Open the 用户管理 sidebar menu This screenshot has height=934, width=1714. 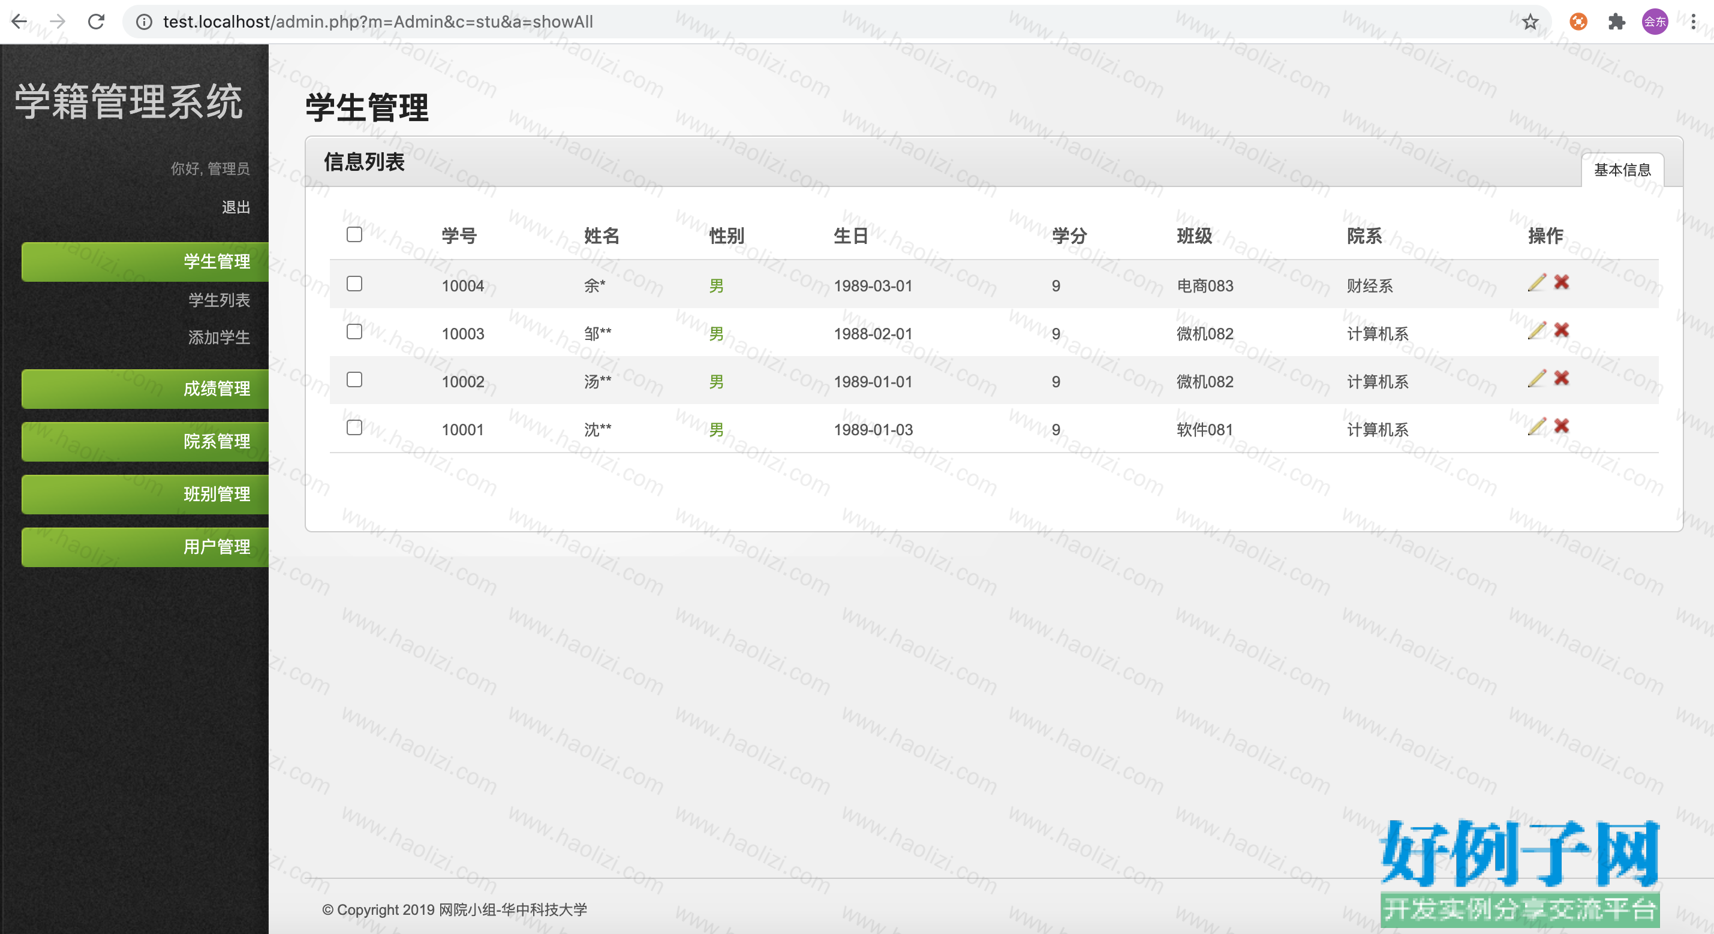[x=145, y=547]
